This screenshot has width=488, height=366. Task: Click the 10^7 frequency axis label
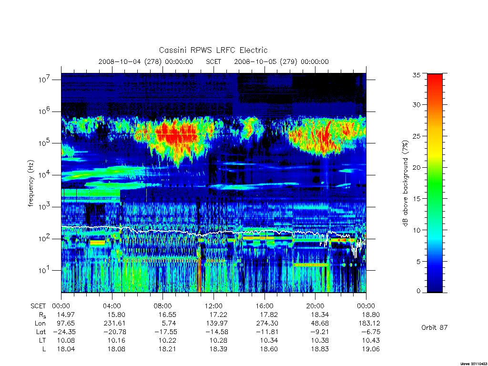[x=43, y=80]
